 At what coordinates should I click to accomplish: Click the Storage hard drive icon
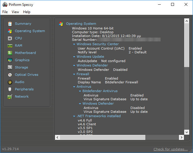(x=10, y=68)
